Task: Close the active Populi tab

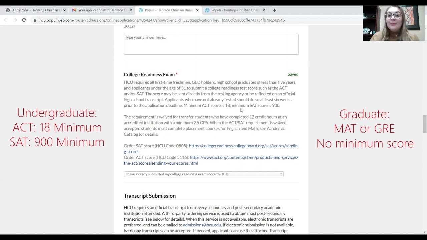Action: click(197, 10)
